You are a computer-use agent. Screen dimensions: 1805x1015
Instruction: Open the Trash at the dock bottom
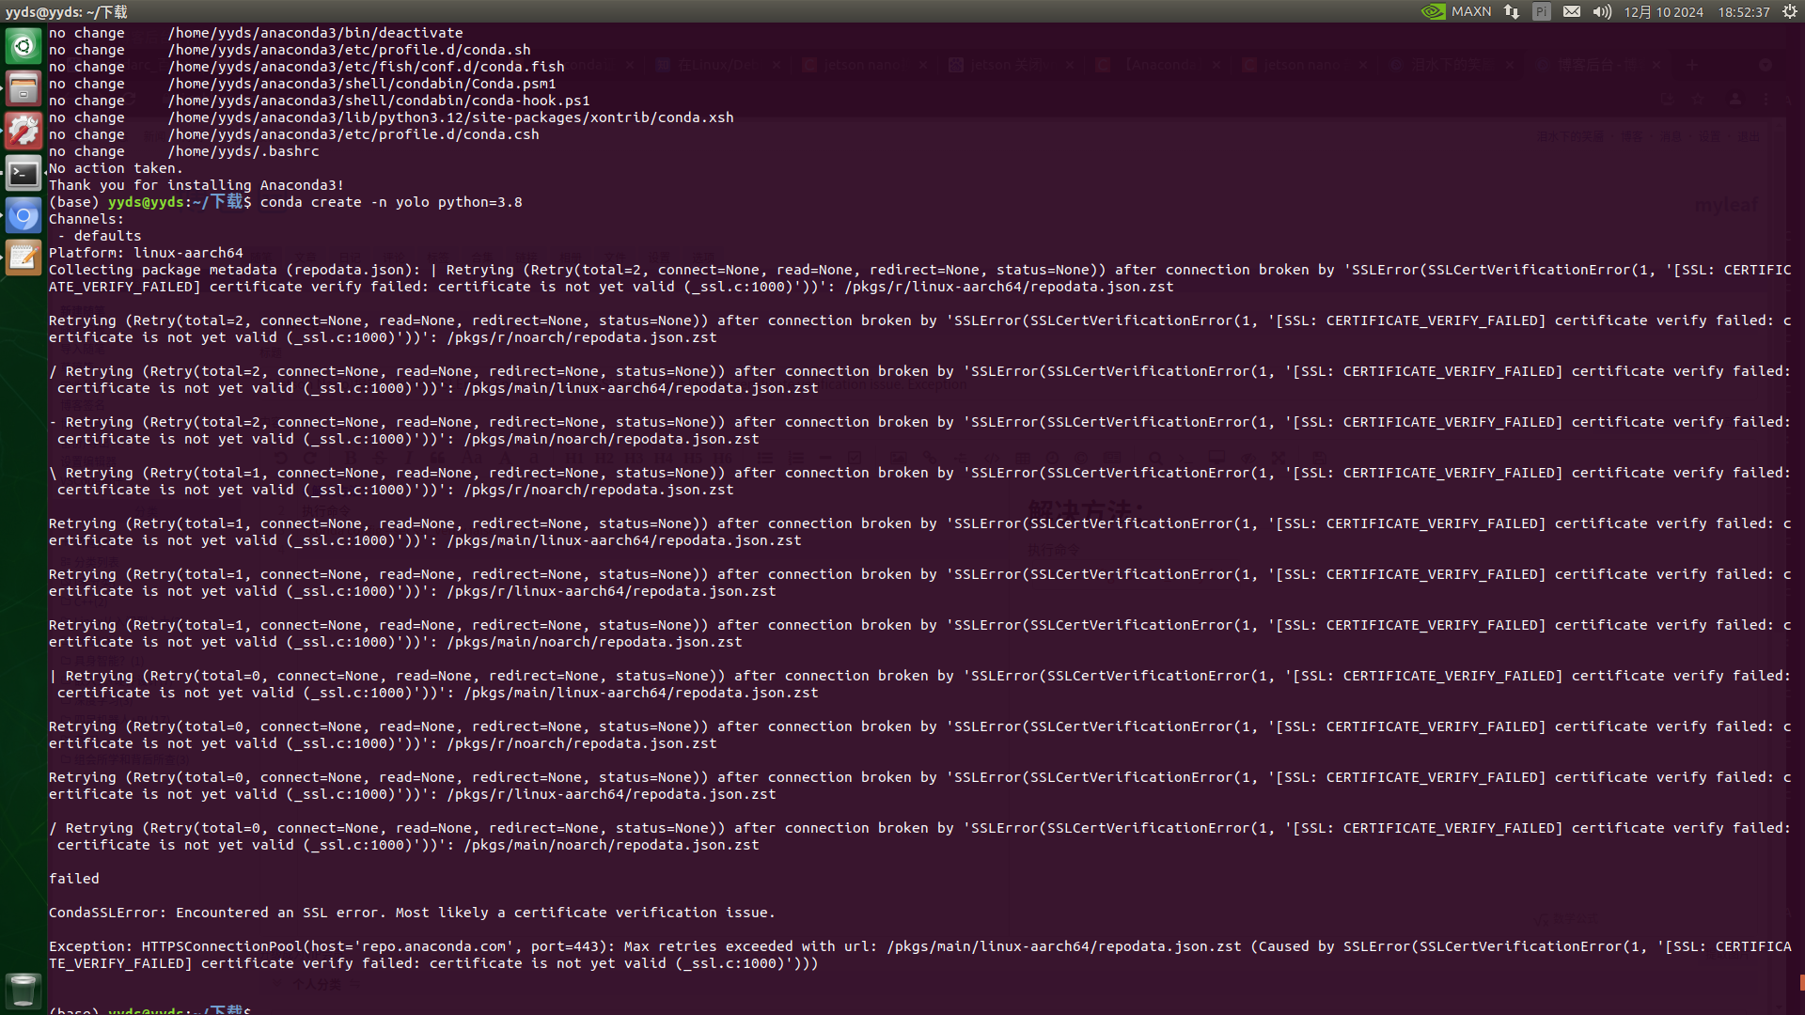pos(24,990)
